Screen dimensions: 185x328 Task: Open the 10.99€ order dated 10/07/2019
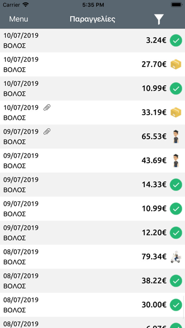[x=92, y=89]
